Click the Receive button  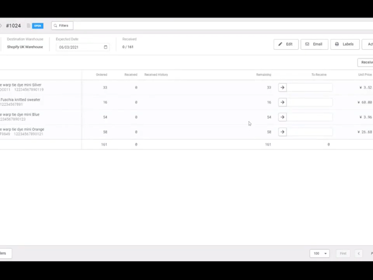pos(366,62)
